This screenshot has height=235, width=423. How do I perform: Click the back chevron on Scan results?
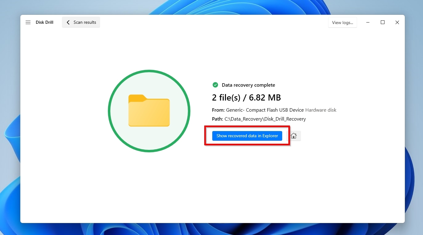click(68, 22)
